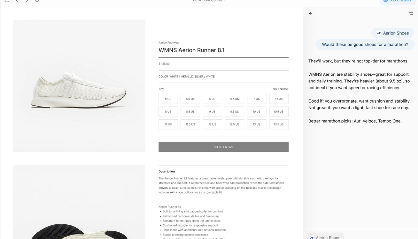
Task: Click the Aerion Shoes chip in the chat header
Action: pyautogui.click(x=393, y=33)
